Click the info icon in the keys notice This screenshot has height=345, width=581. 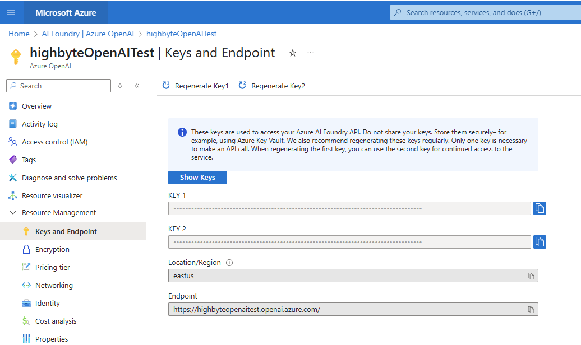point(182,132)
